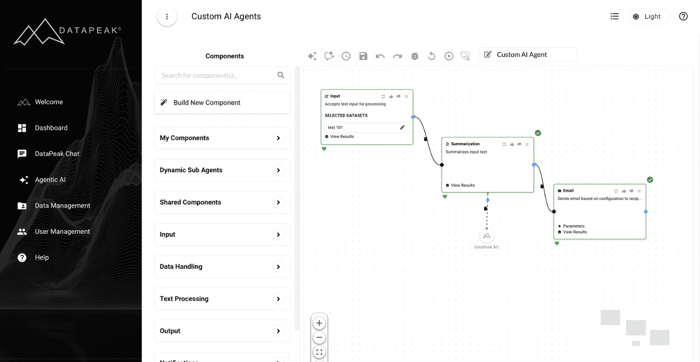Fit the canvas view to screen
700x362 pixels.
[x=319, y=352]
